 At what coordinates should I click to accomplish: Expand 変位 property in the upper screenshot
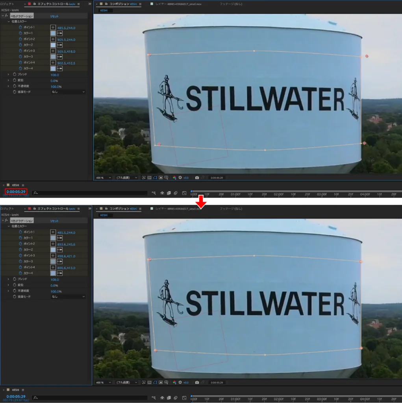pos(9,80)
